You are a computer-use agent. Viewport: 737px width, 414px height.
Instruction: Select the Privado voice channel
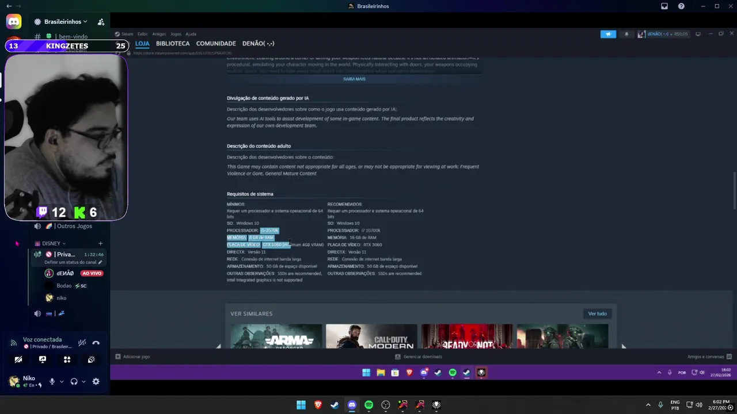click(64, 254)
